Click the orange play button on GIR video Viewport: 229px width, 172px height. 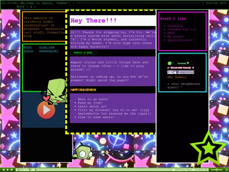coord(46,110)
